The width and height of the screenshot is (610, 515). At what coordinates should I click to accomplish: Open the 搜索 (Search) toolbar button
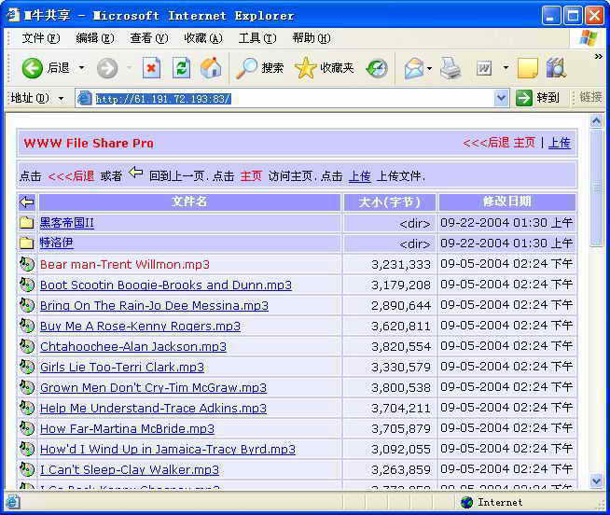[260, 67]
